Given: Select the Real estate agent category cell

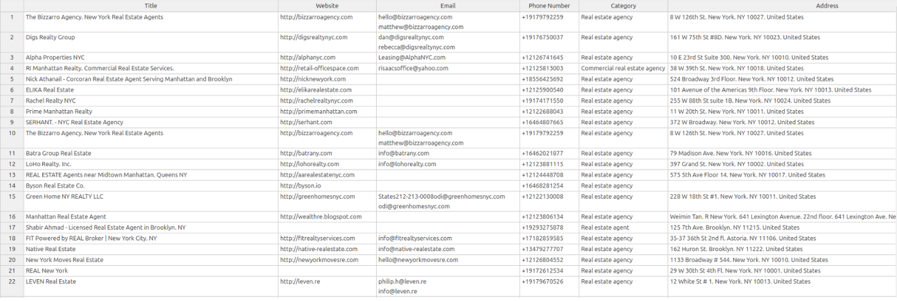Looking at the screenshot, I should click(x=605, y=228).
